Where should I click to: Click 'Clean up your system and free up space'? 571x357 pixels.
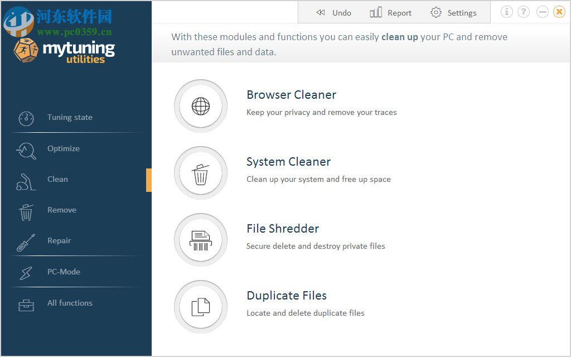pyautogui.click(x=318, y=179)
